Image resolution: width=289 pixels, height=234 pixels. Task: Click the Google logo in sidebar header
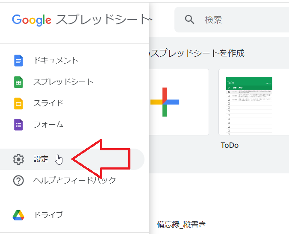(32, 20)
